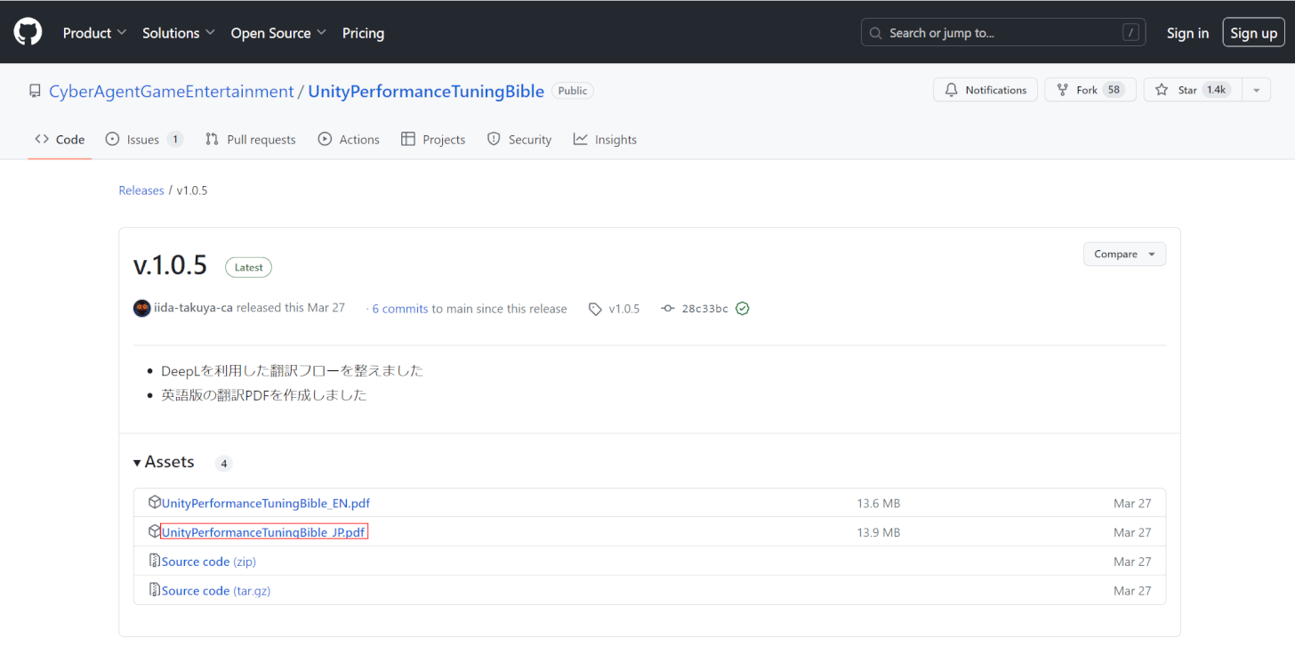Download UnityPerformanceTuningBible_EN.pdf

click(266, 503)
